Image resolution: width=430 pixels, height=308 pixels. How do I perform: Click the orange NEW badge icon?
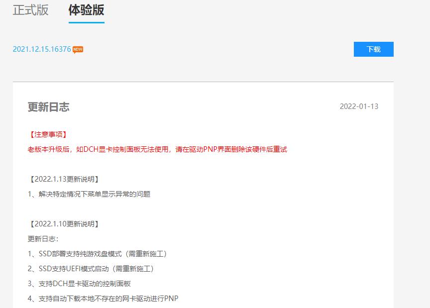pos(78,49)
